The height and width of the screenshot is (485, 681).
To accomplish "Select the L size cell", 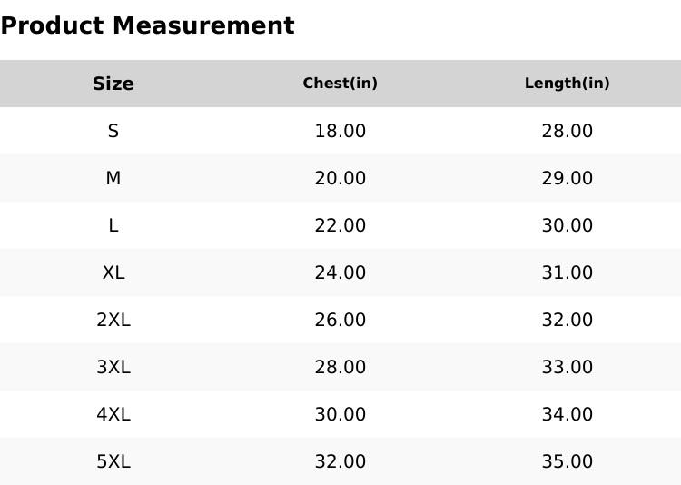I will [x=113, y=225].
